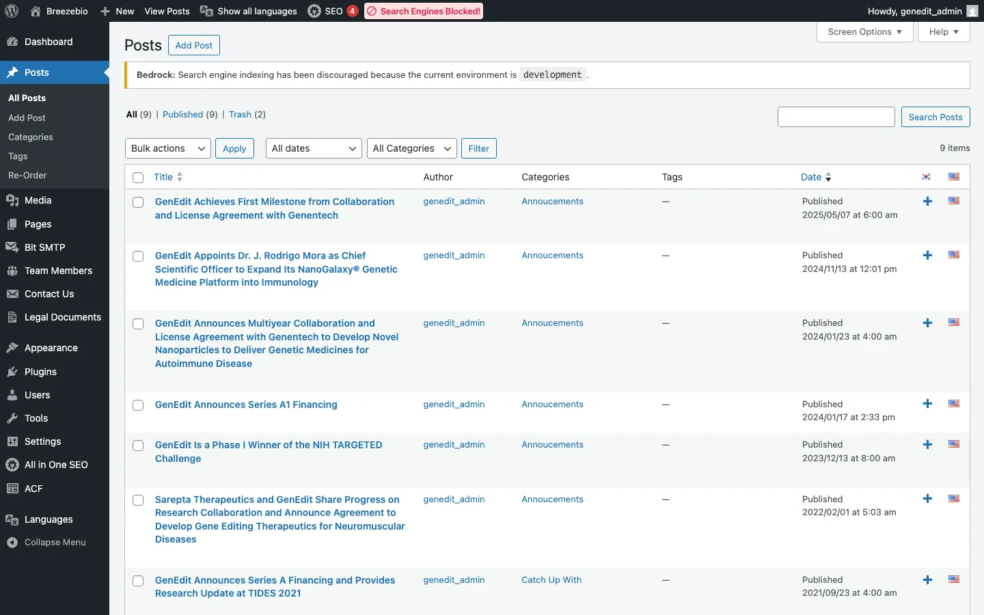Switch to the Trash posts view
This screenshot has width=984, height=615.
tap(240, 115)
